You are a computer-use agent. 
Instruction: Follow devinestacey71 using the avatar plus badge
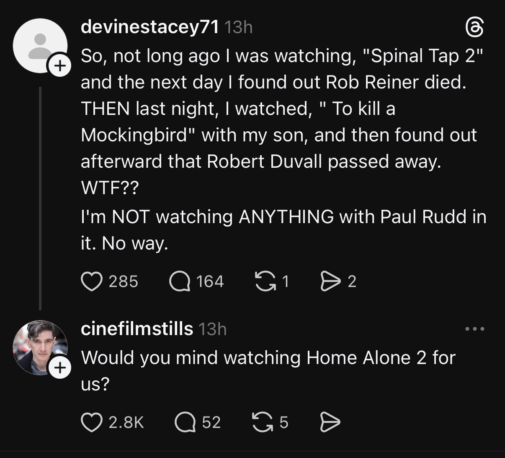pyautogui.click(x=59, y=65)
